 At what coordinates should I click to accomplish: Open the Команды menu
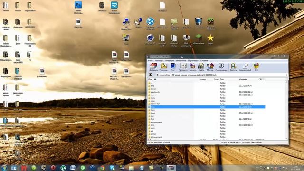[159, 61]
